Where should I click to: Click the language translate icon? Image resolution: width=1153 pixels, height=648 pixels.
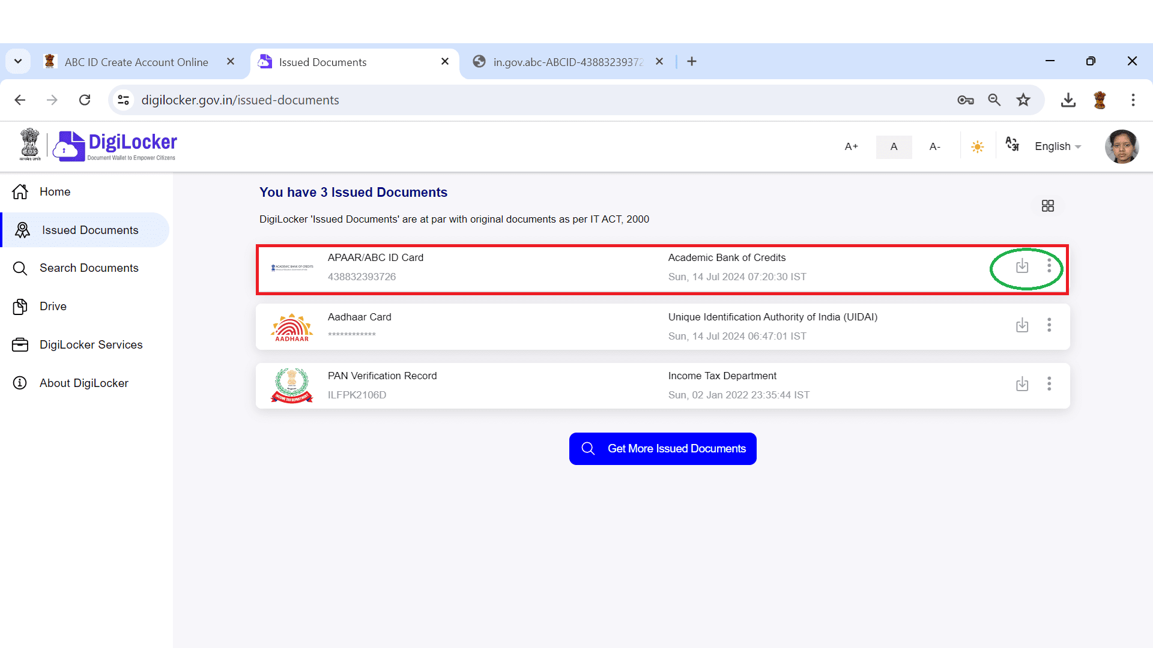pyautogui.click(x=1012, y=144)
